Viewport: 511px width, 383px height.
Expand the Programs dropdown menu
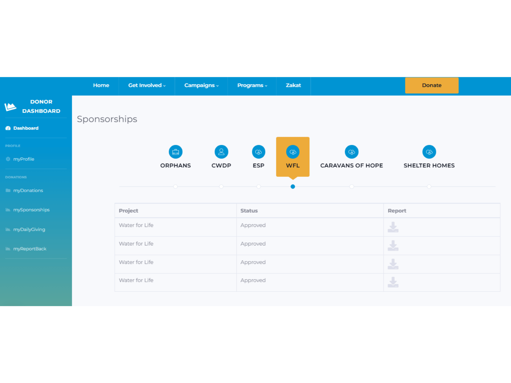(x=252, y=85)
